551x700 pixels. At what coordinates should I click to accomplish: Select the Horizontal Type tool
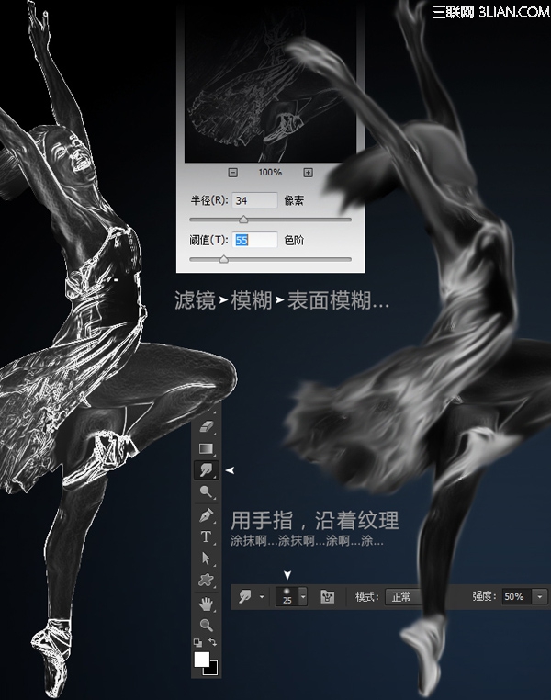point(206,537)
